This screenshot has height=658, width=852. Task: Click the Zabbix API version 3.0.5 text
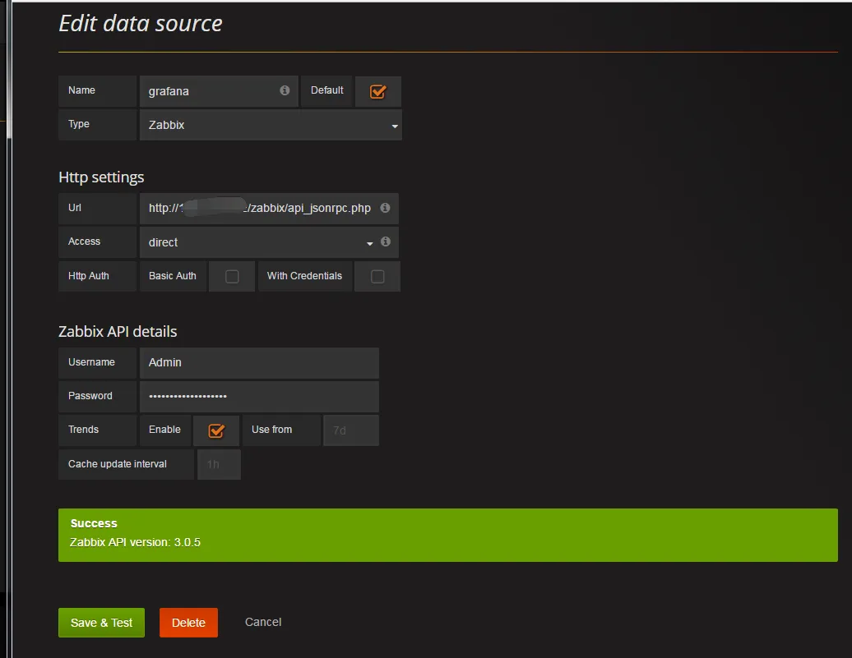point(136,542)
